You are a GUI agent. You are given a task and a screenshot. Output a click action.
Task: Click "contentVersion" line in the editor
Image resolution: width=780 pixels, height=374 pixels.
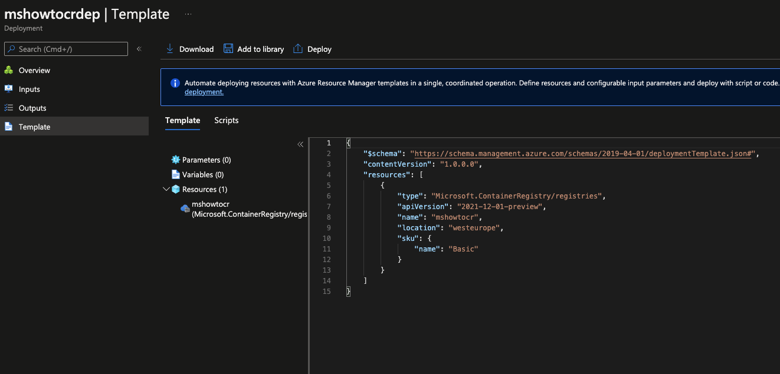point(422,164)
